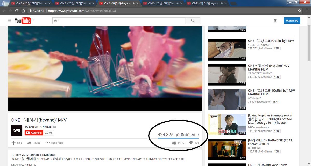The width and height of the screenshot is (311, 166).
Task: Open the 3:19 Living together thumbnail
Action: (x=227, y=125)
